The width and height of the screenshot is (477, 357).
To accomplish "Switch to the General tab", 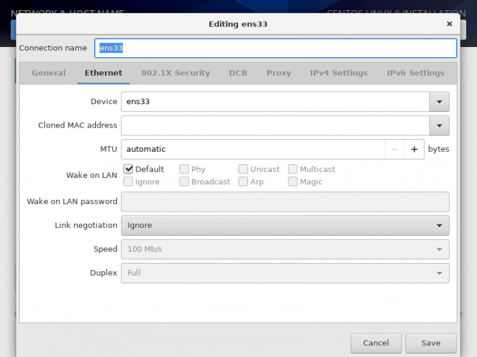I will pyautogui.click(x=48, y=73).
